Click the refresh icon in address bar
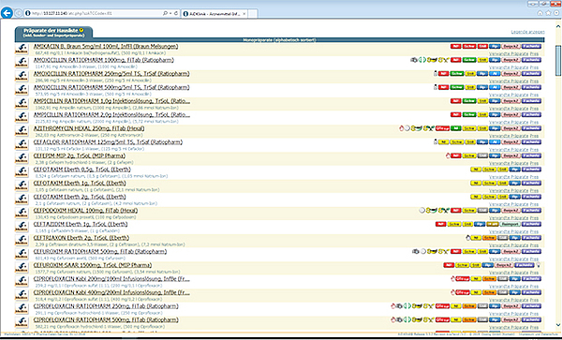The image size is (562, 340). pyautogui.click(x=176, y=13)
